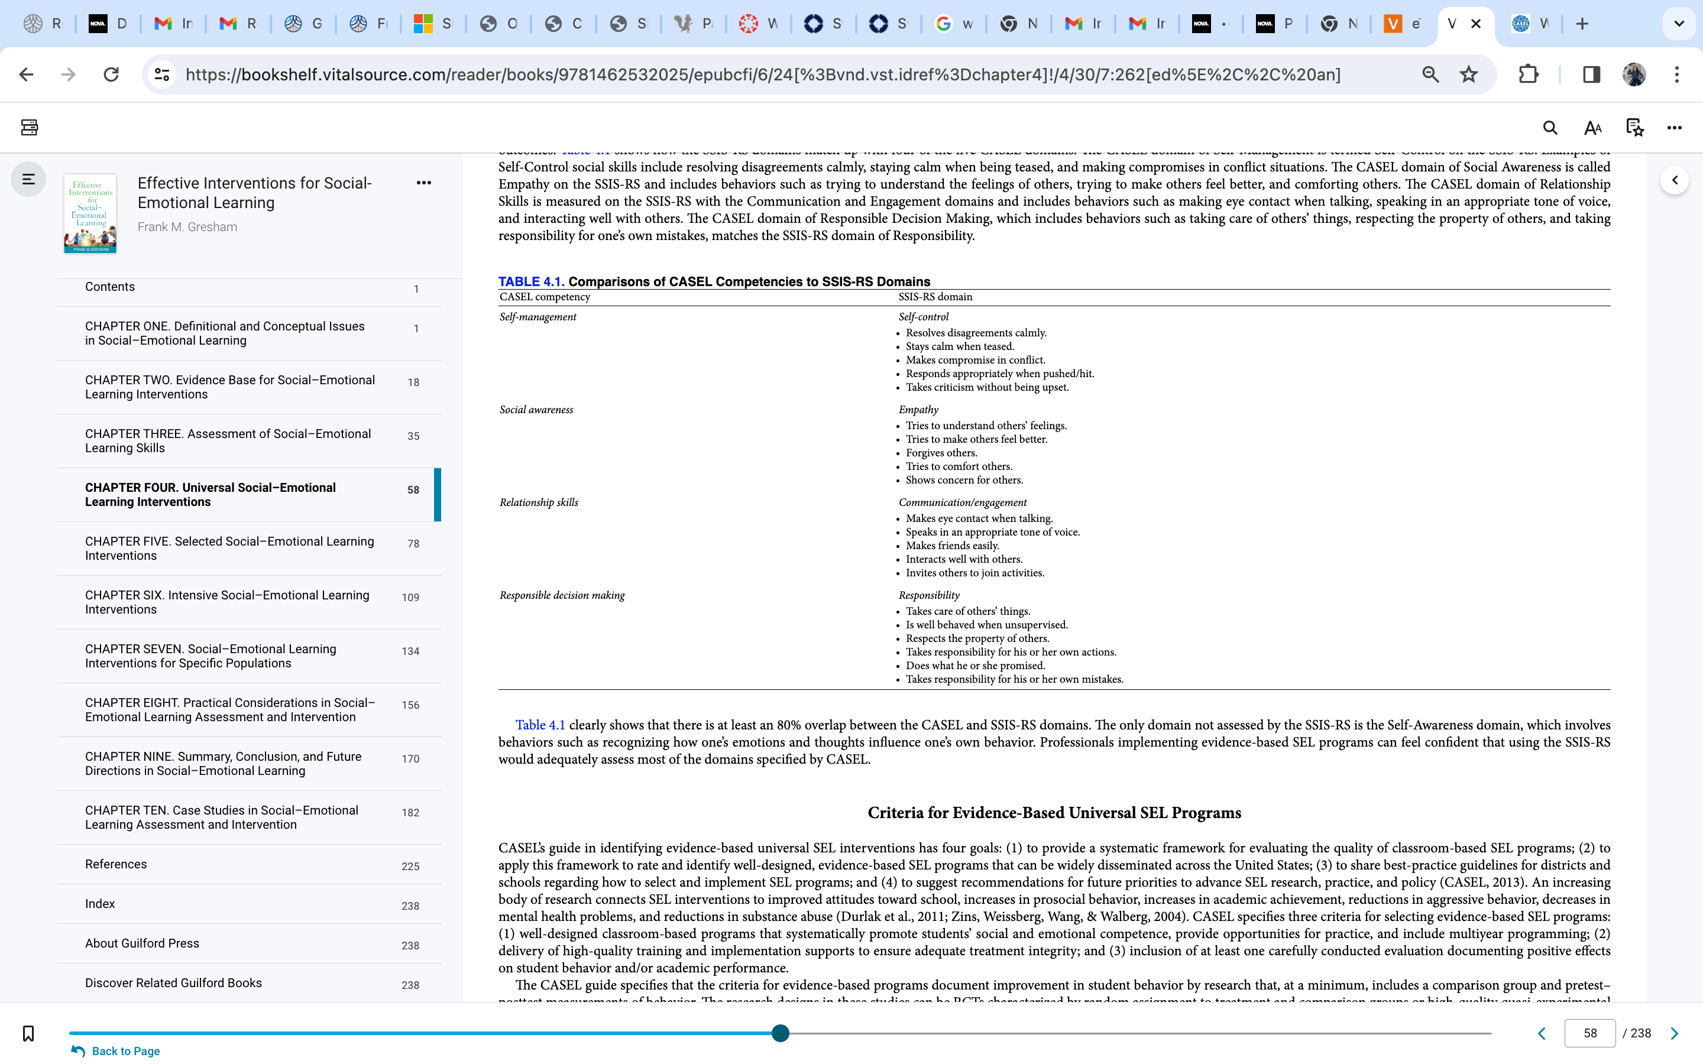Toggle the Chrome side panel
The height and width of the screenshot is (1064, 1703).
(x=1591, y=74)
